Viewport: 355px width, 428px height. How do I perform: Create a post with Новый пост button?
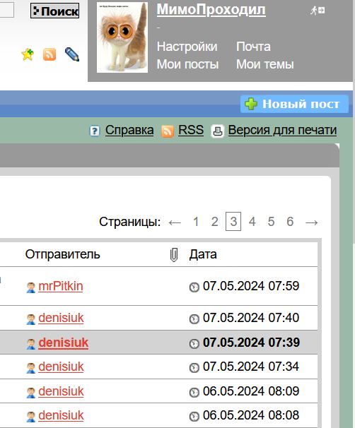coord(294,104)
